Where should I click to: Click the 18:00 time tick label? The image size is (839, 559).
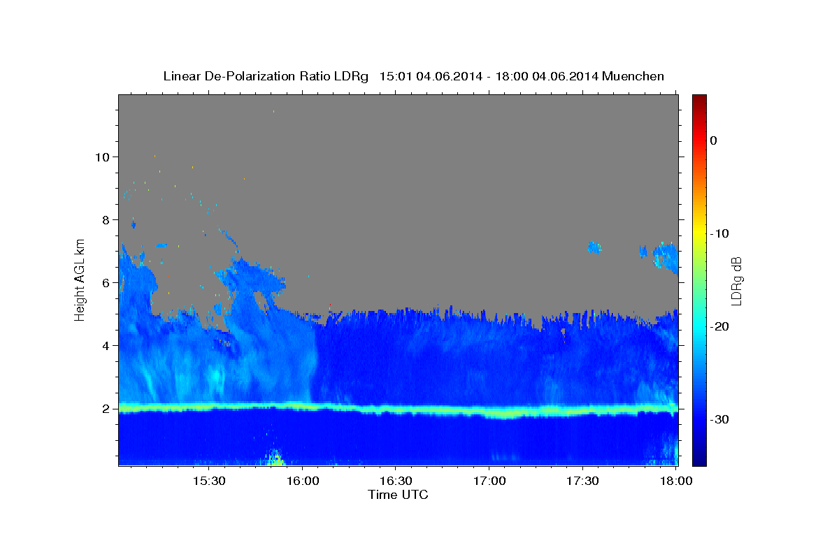(676, 481)
